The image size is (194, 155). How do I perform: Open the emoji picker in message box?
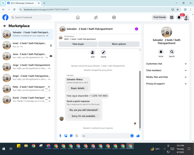coord(132,136)
